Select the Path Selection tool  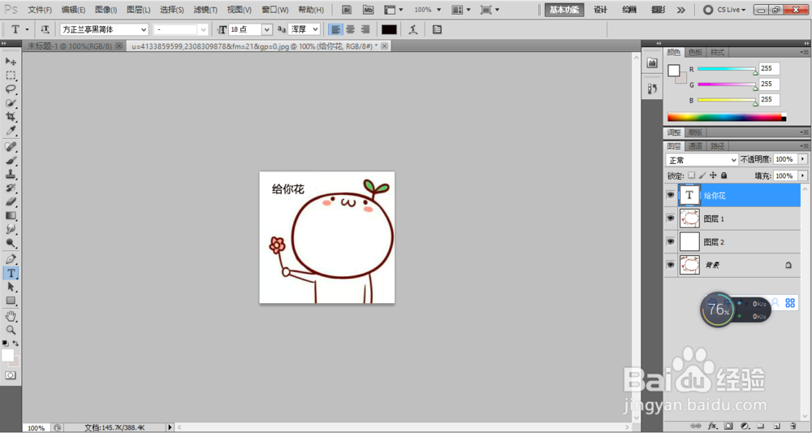(11, 287)
